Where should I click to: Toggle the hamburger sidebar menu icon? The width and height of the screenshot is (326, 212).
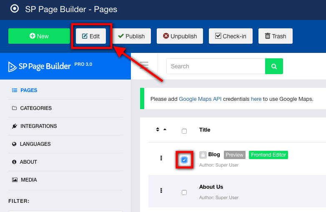point(144,65)
